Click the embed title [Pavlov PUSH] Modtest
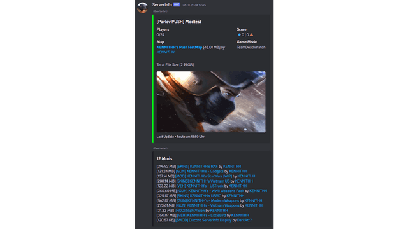The height and width of the screenshot is (229, 408). (x=178, y=22)
